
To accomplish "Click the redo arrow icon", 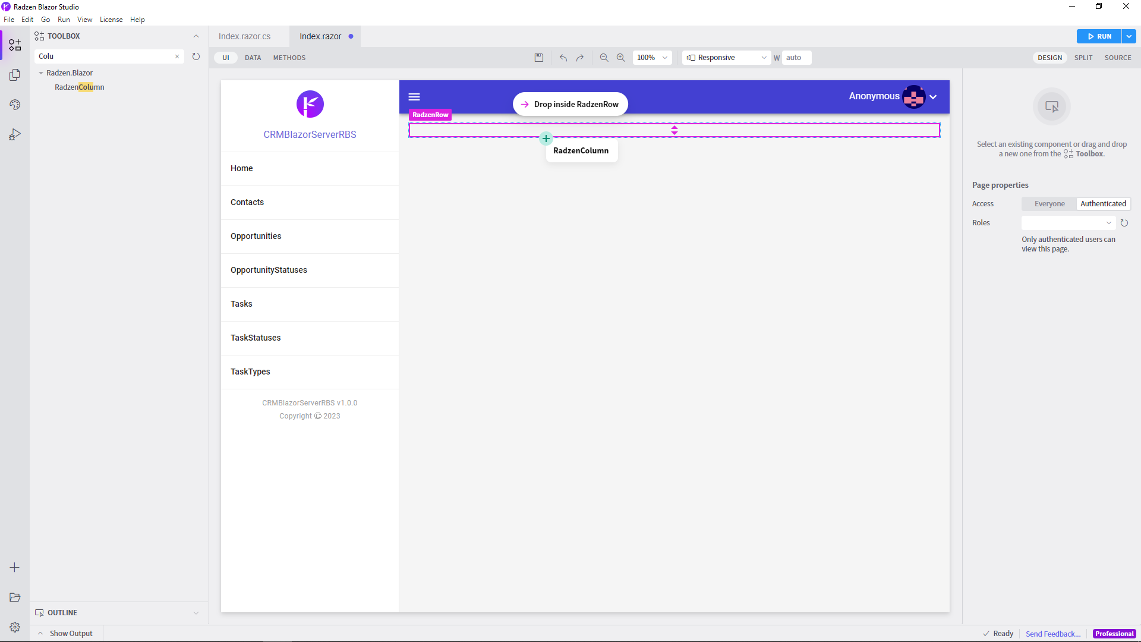I will click(x=580, y=58).
